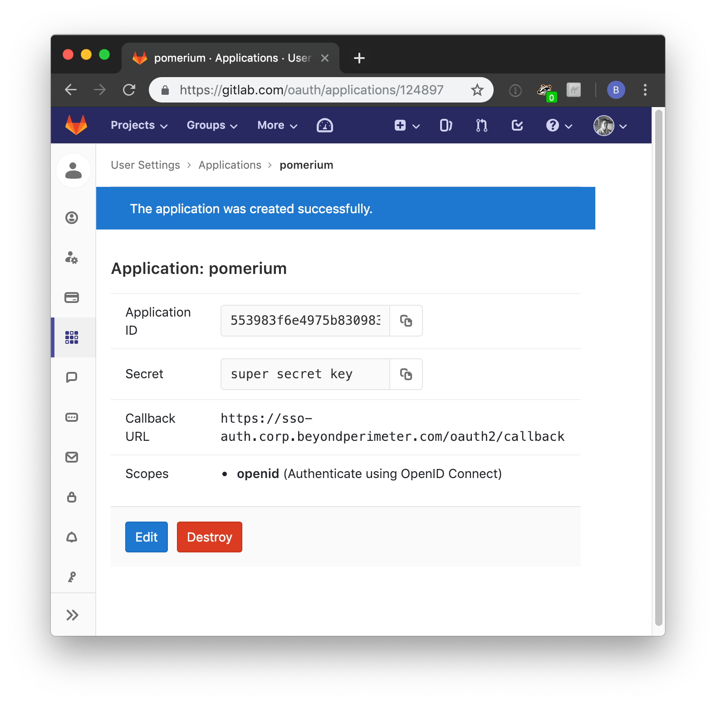Open the Chrome three-dot menu
The image size is (716, 703).
(x=645, y=90)
